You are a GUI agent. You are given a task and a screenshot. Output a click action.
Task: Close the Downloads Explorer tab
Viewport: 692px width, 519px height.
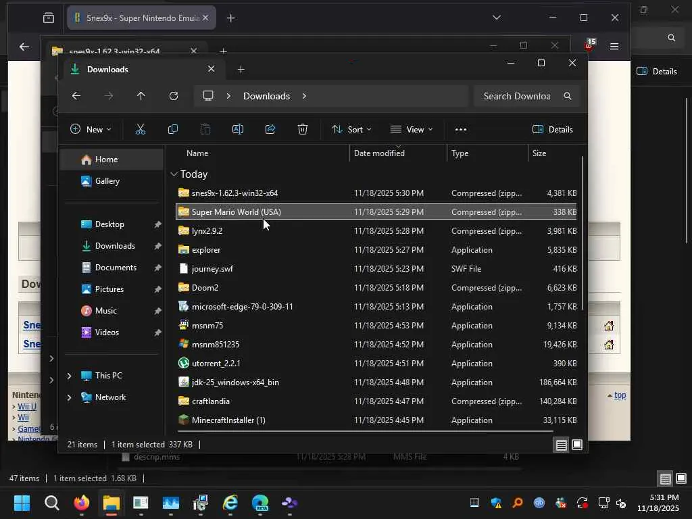[211, 69]
